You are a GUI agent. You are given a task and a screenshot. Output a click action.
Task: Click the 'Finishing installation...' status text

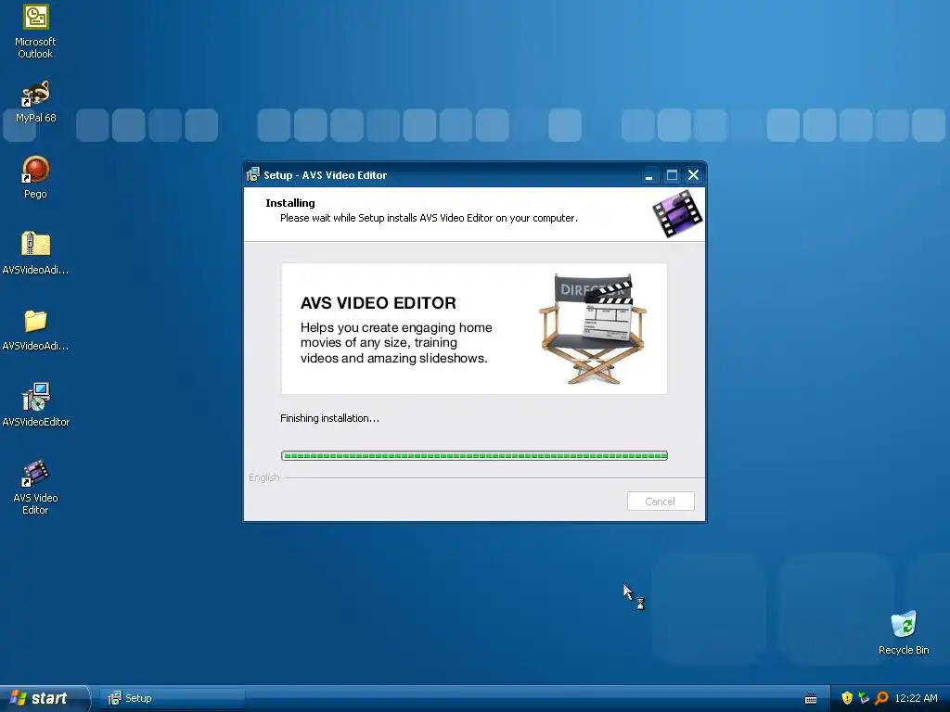pyautogui.click(x=329, y=418)
